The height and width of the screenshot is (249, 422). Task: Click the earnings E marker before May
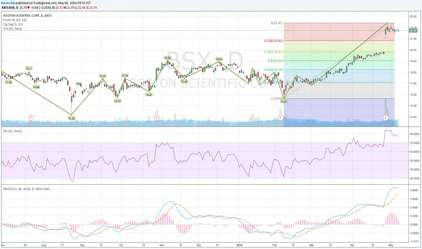click(x=386, y=118)
